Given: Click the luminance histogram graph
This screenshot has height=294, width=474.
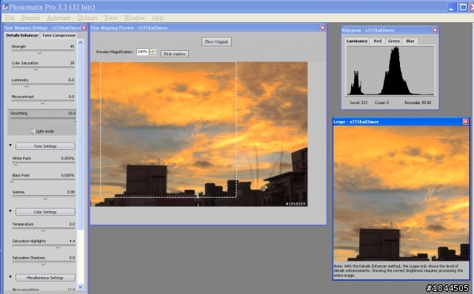Looking at the screenshot, I should pos(390,71).
